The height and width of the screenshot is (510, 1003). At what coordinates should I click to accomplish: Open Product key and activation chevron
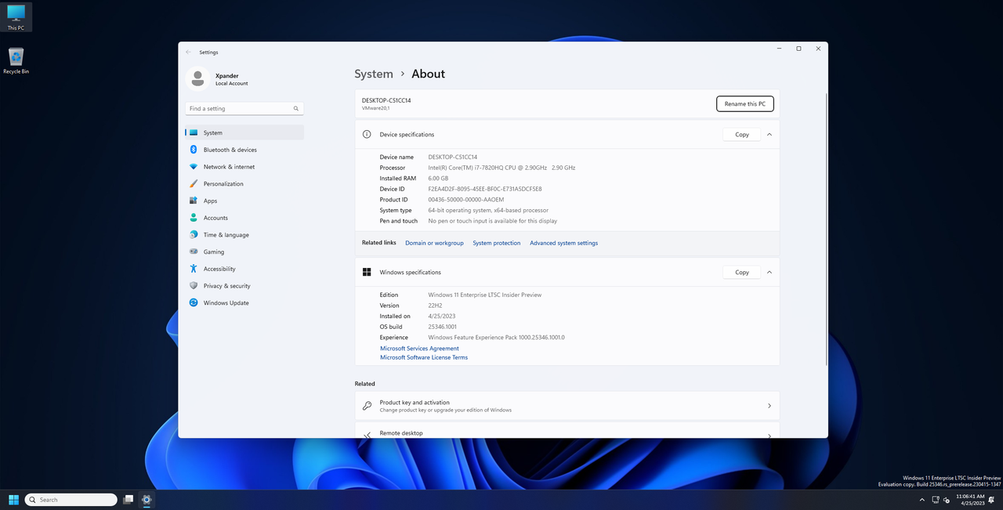pyautogui.click(x=769, y=406)
